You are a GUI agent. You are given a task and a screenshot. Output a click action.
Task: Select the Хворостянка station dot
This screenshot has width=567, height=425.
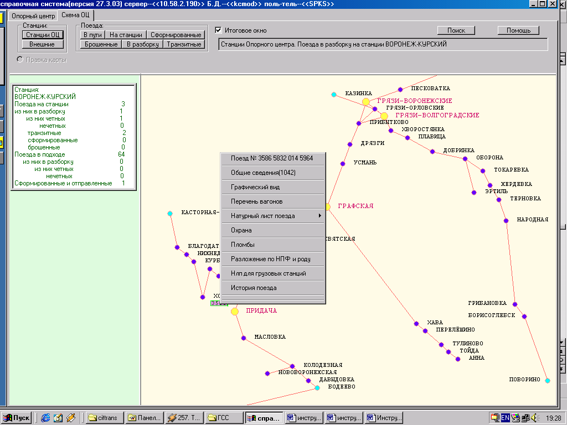pos(390,131)
